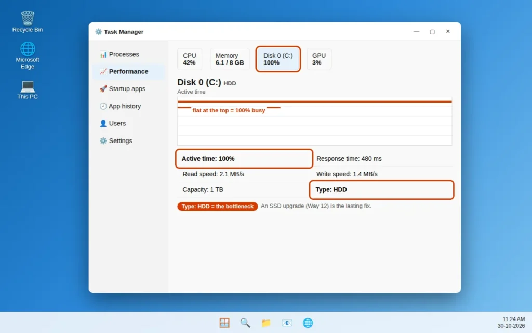Click the Disk 0 (C:) heading
The image size is (532, 333).
(x=199, y=82)
